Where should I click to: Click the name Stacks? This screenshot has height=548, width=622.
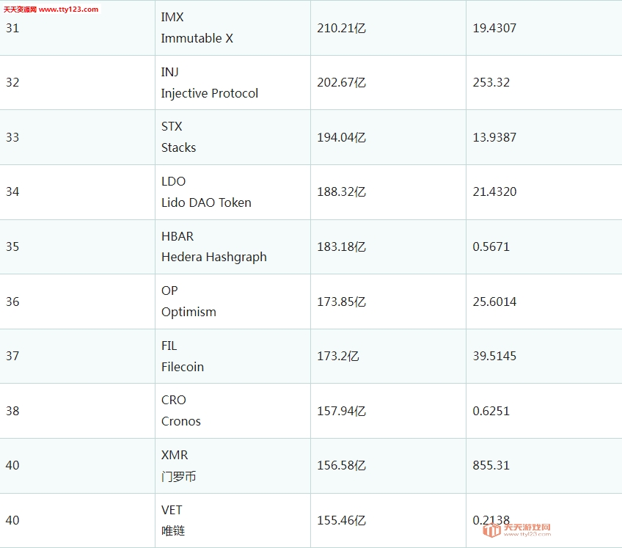(178, 147)
